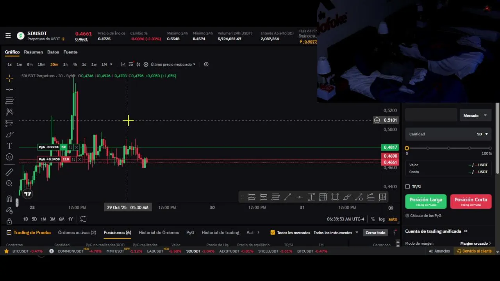Select the Text annotation tool
This screenshot has width=500, height=281.
pyautogui.click(x=9, y=146)
